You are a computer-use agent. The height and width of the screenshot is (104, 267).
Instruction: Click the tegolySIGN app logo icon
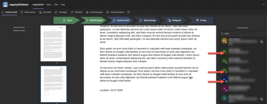point(5,4)
